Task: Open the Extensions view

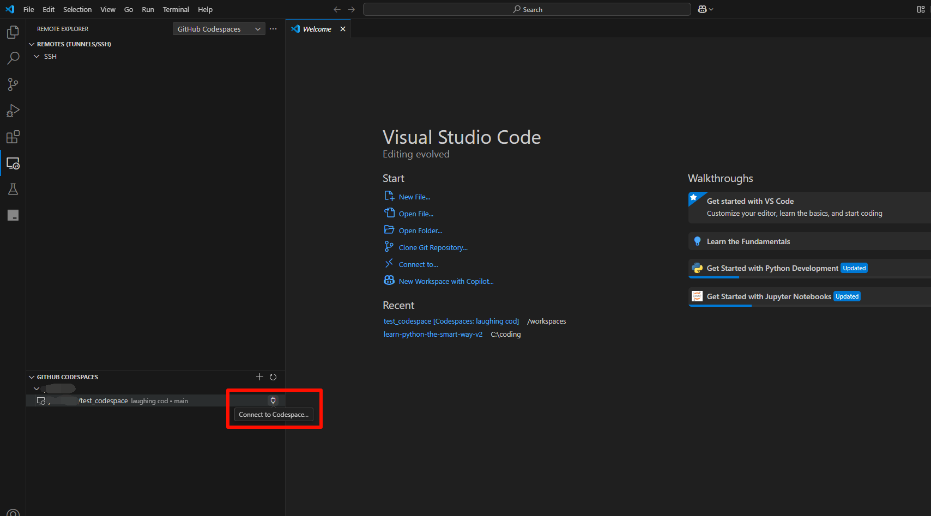Action: click(x=13, y=137)
